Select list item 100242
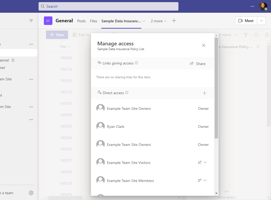 pos(66,58)
